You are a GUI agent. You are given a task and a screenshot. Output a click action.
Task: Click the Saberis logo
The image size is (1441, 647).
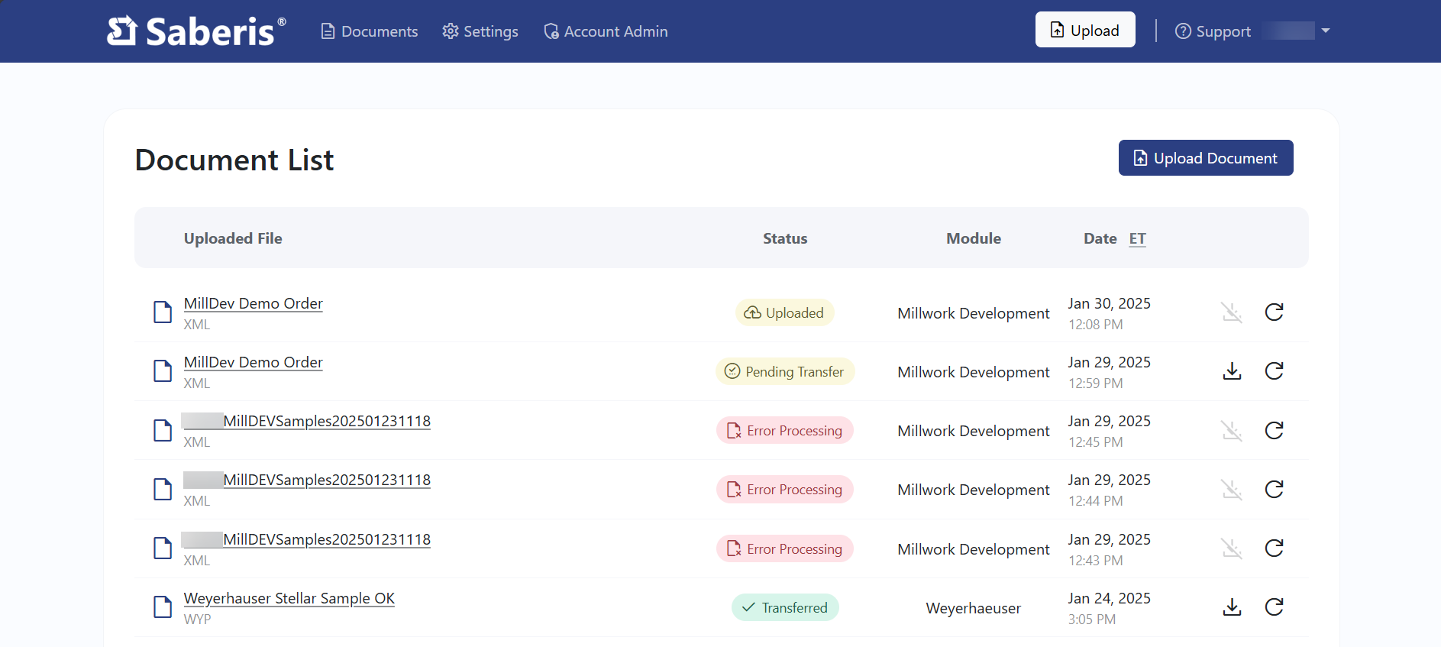click(196, 31)
